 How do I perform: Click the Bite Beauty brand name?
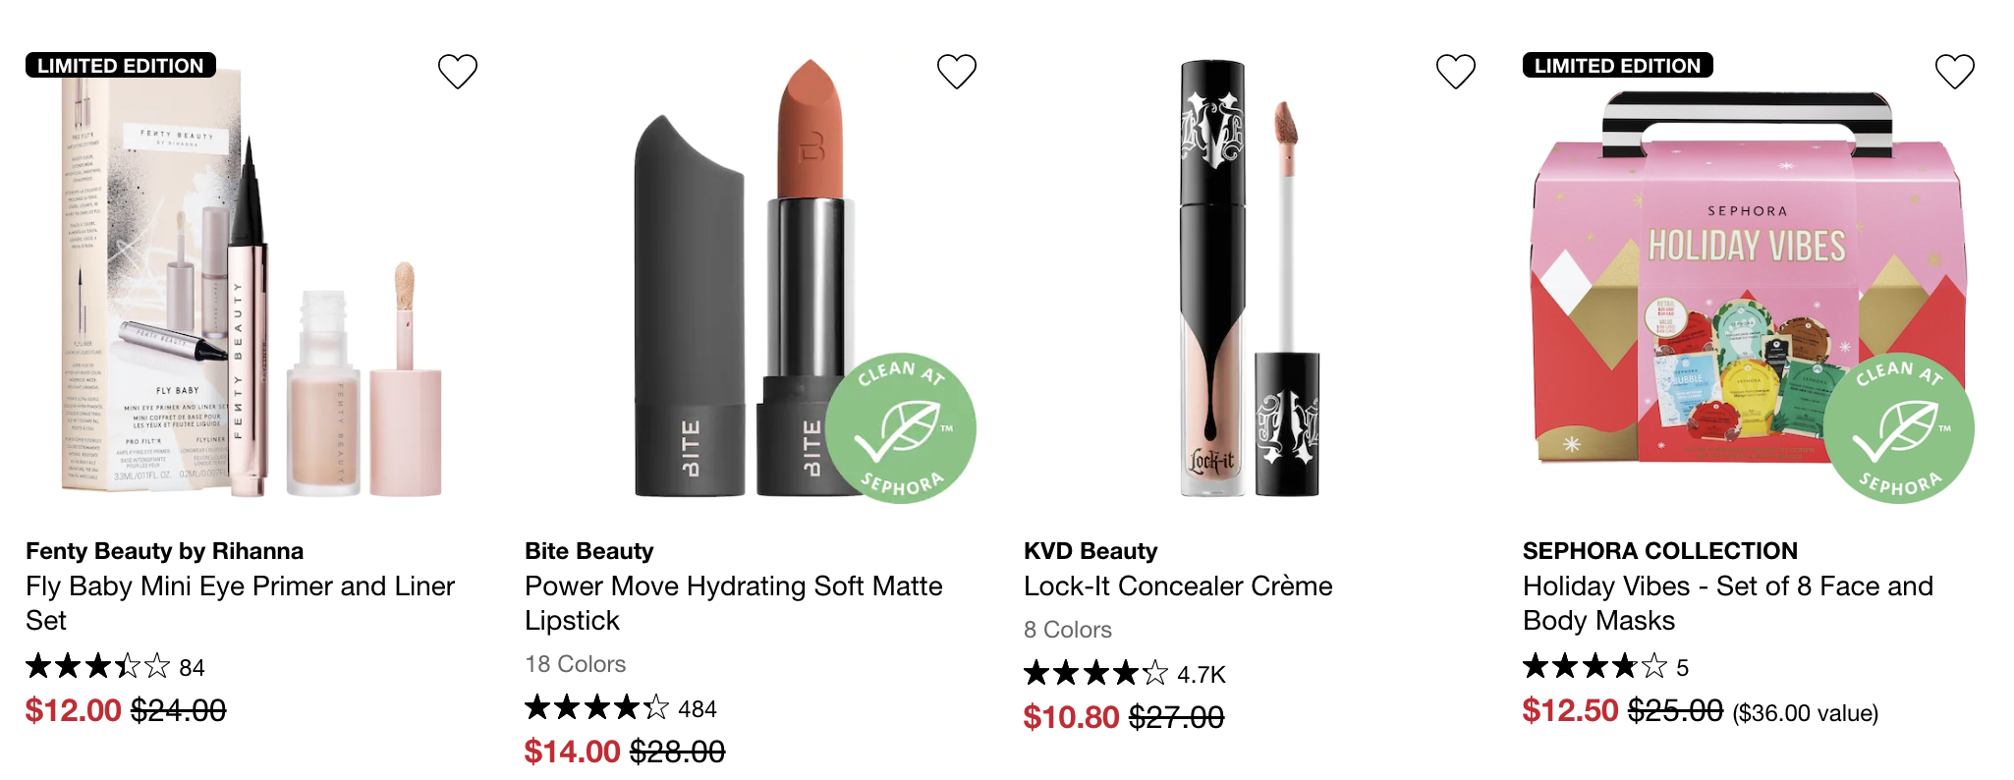point(588,551)
